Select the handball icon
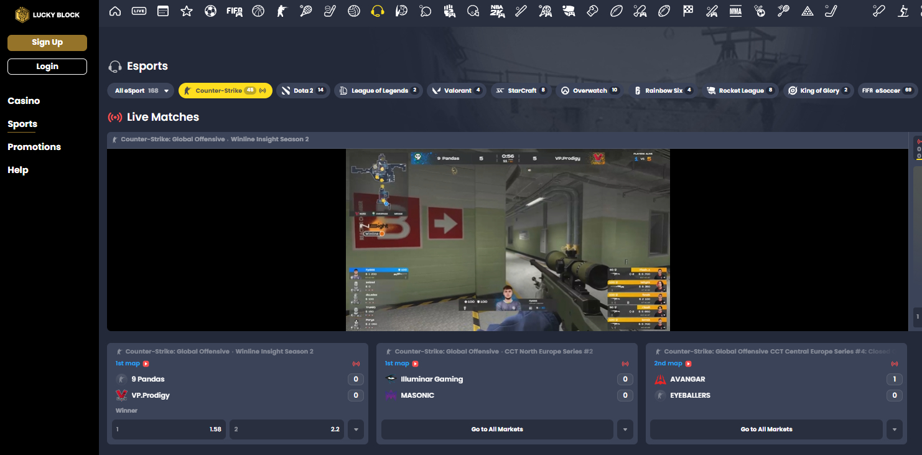The height and width of the screenshot is (455, 922). pyautogui.click(x=402, y=11)
